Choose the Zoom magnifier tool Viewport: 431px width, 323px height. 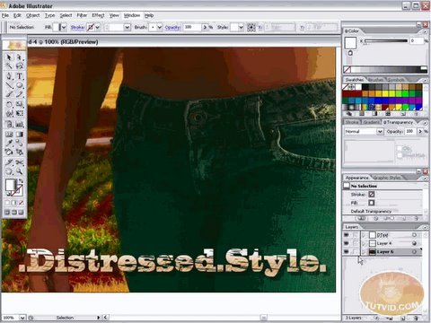click(x=20, y=171)
